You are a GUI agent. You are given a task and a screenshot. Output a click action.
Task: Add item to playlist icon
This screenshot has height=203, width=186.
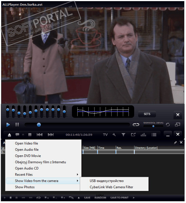click(47, 198)
